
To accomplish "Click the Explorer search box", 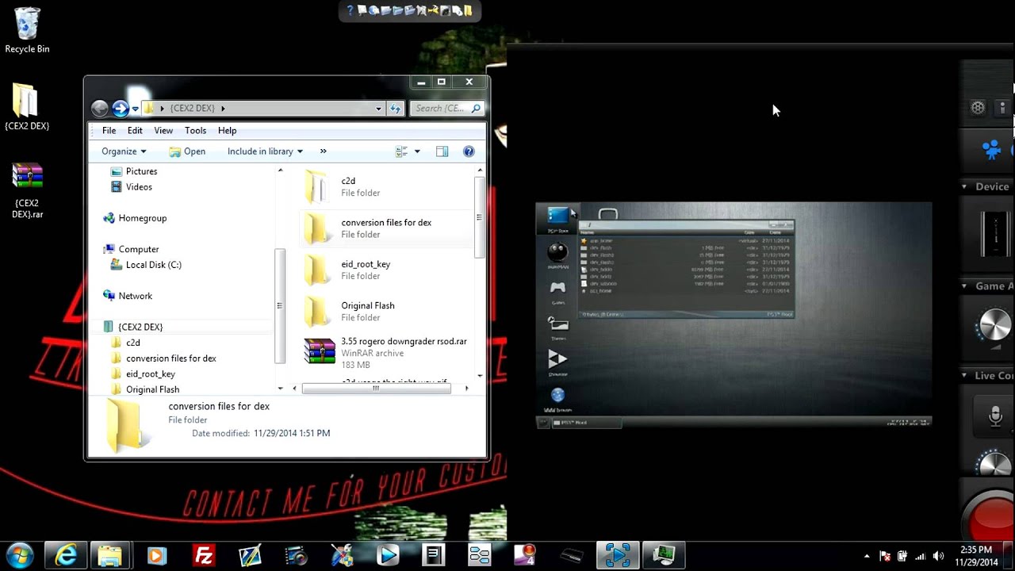I will (x=448, y=109).
